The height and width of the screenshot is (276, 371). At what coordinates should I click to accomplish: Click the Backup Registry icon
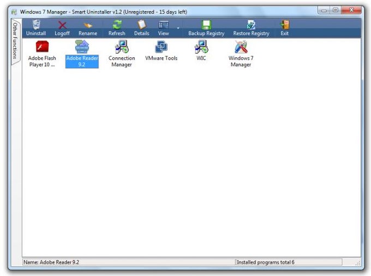[206, 25]
